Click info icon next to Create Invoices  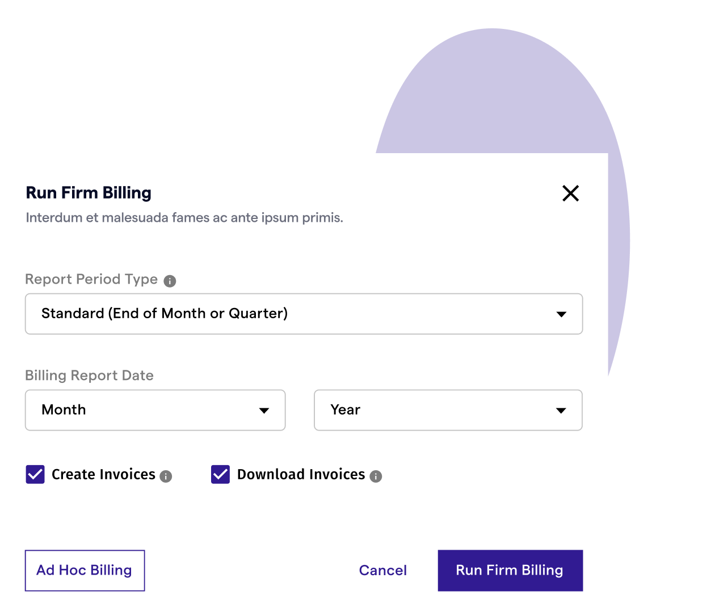point(166,476)
